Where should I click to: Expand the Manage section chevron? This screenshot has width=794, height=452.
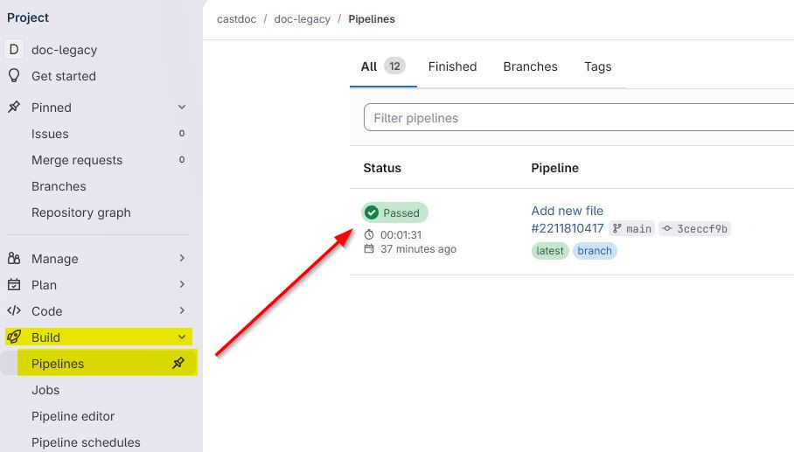(182, 259)
